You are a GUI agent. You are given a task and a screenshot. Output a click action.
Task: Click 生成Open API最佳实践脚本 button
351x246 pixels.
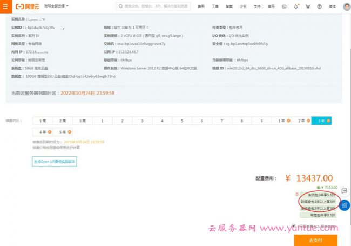click(x=55, y=161)
